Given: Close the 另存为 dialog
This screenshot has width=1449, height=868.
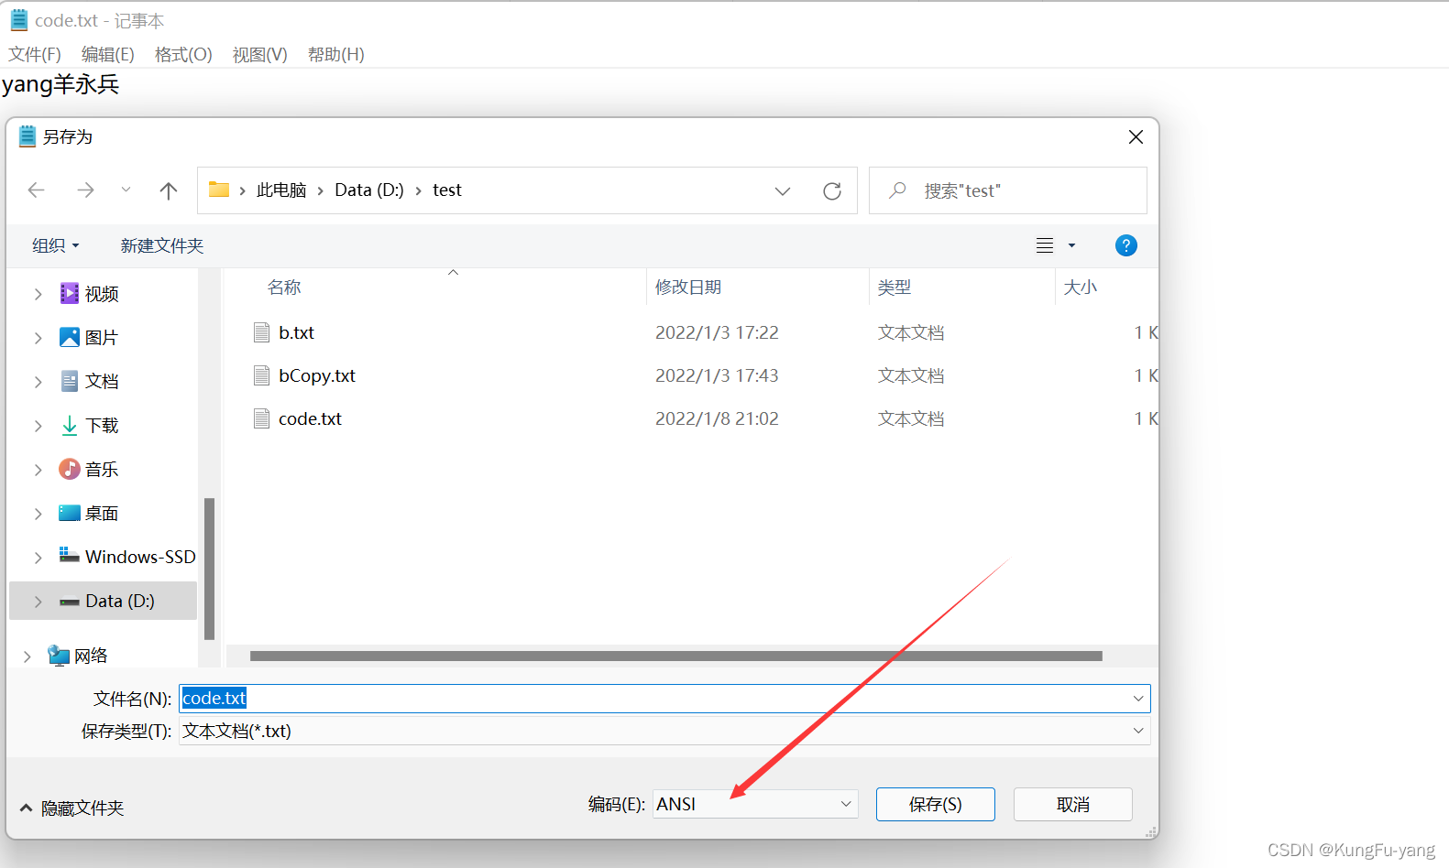Looking at the screenshot, I should [x=1136, y=136].
